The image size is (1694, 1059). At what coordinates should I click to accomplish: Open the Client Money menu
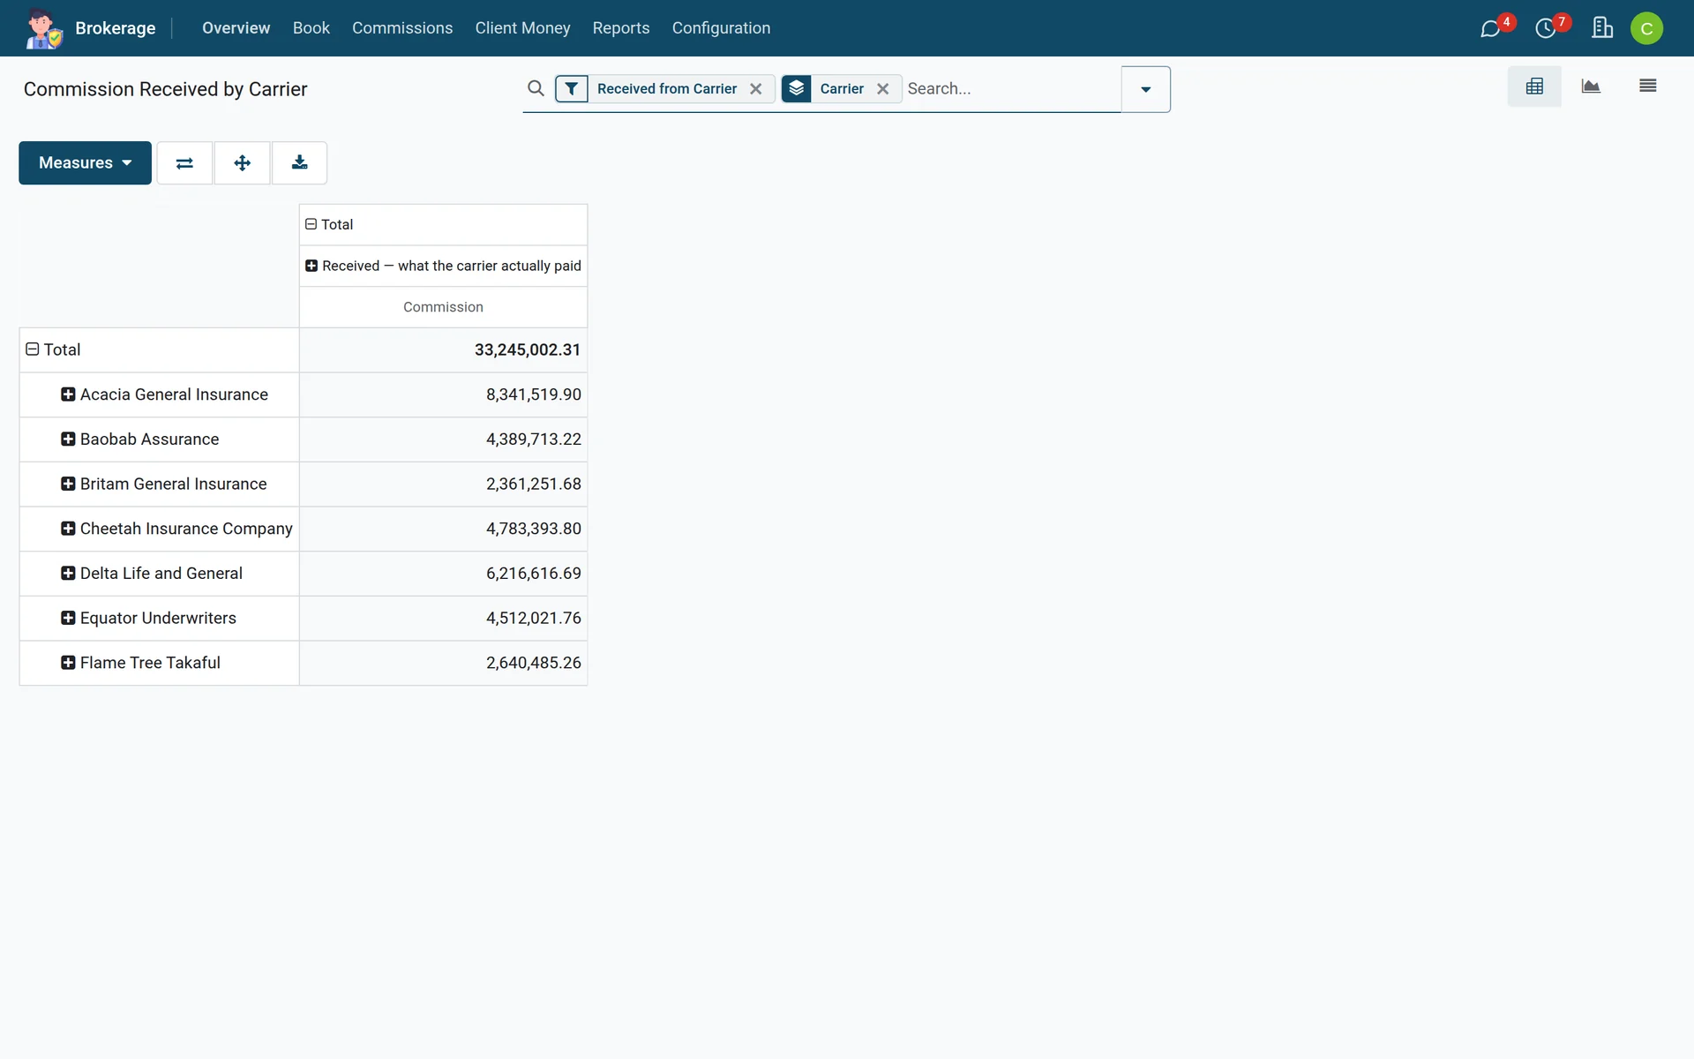522,28
